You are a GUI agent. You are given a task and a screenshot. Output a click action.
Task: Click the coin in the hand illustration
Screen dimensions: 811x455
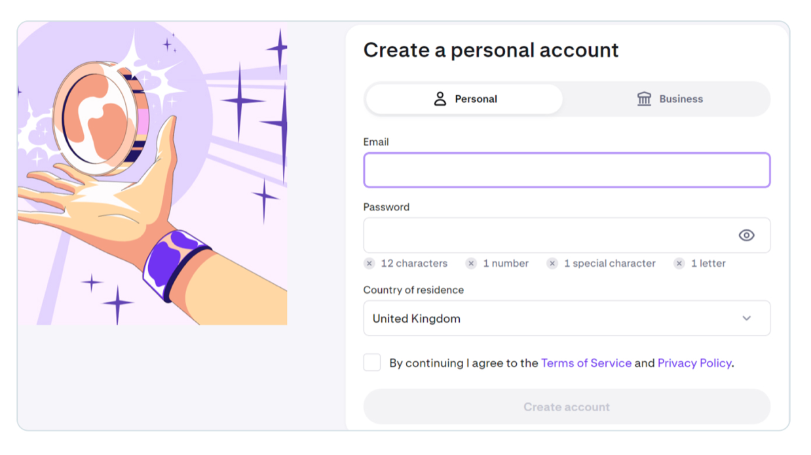(102, 118)
